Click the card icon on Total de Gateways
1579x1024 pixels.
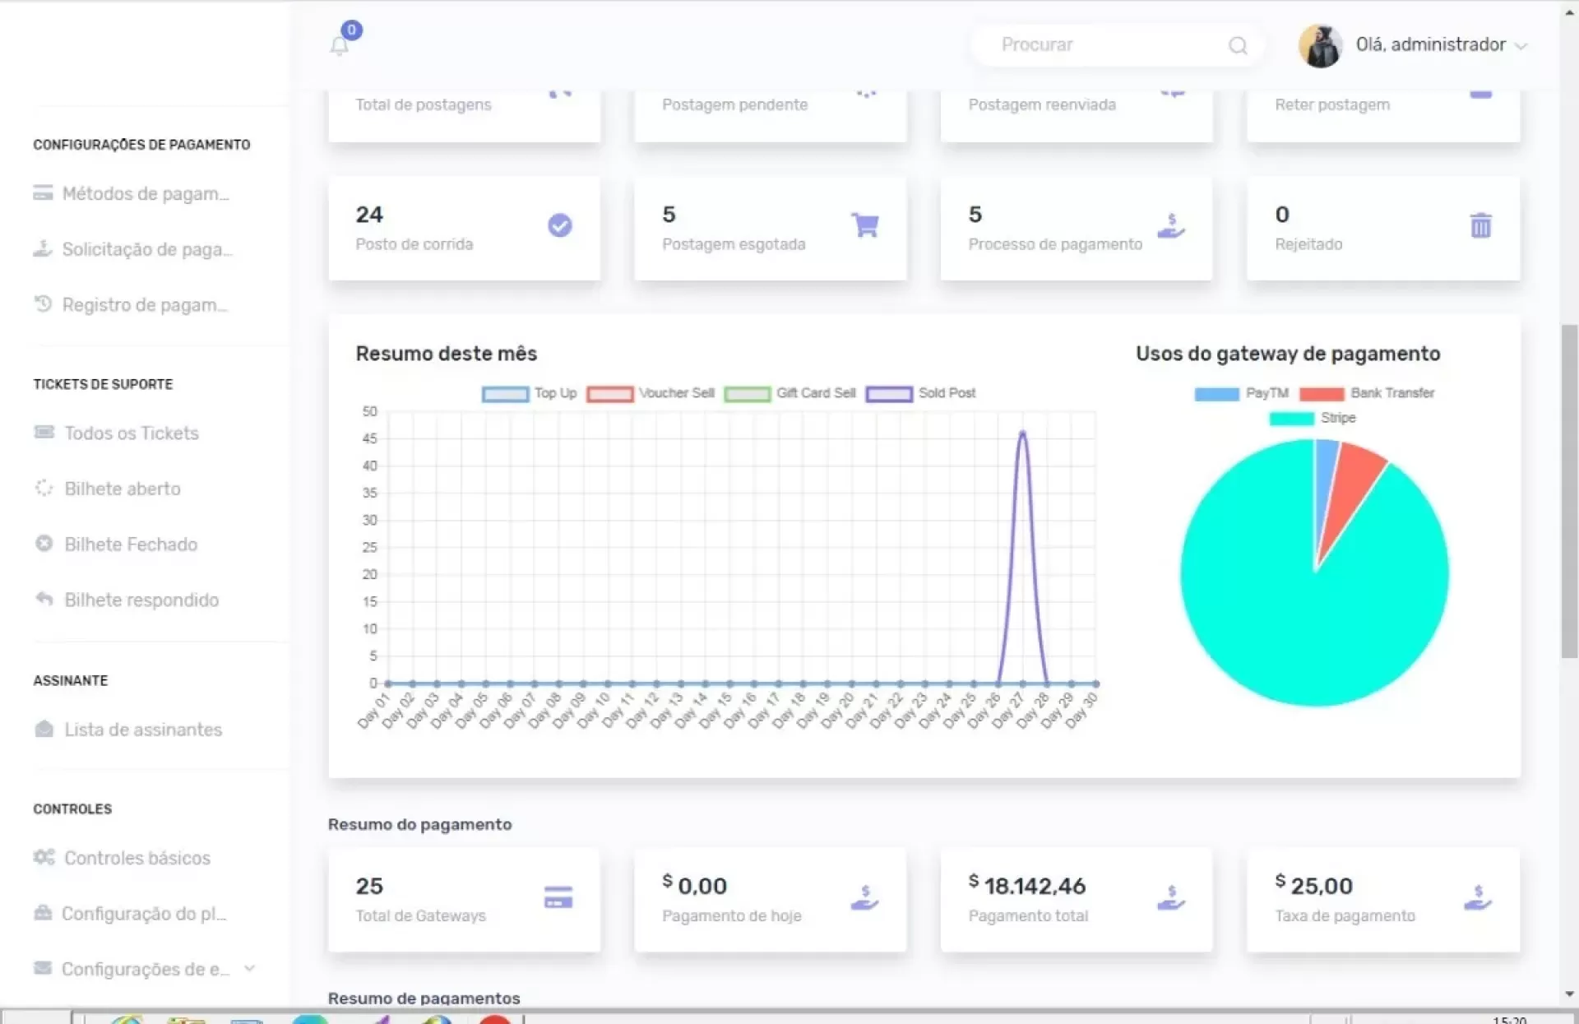tap(558, 897)
